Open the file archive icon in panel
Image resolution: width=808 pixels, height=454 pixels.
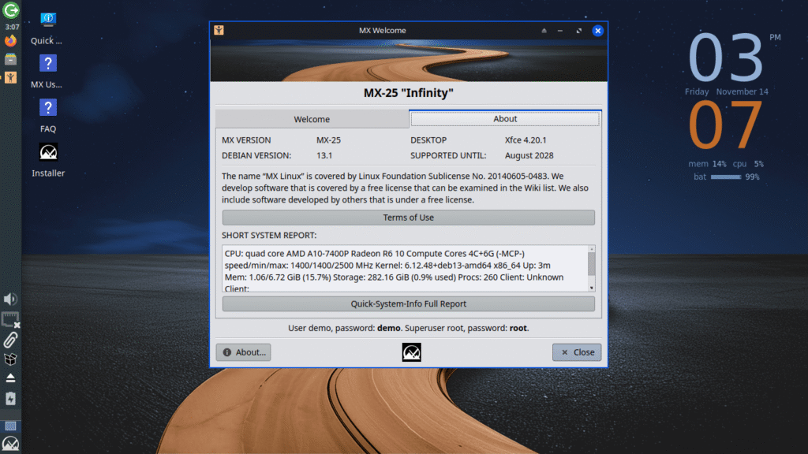tap(10, 59)
